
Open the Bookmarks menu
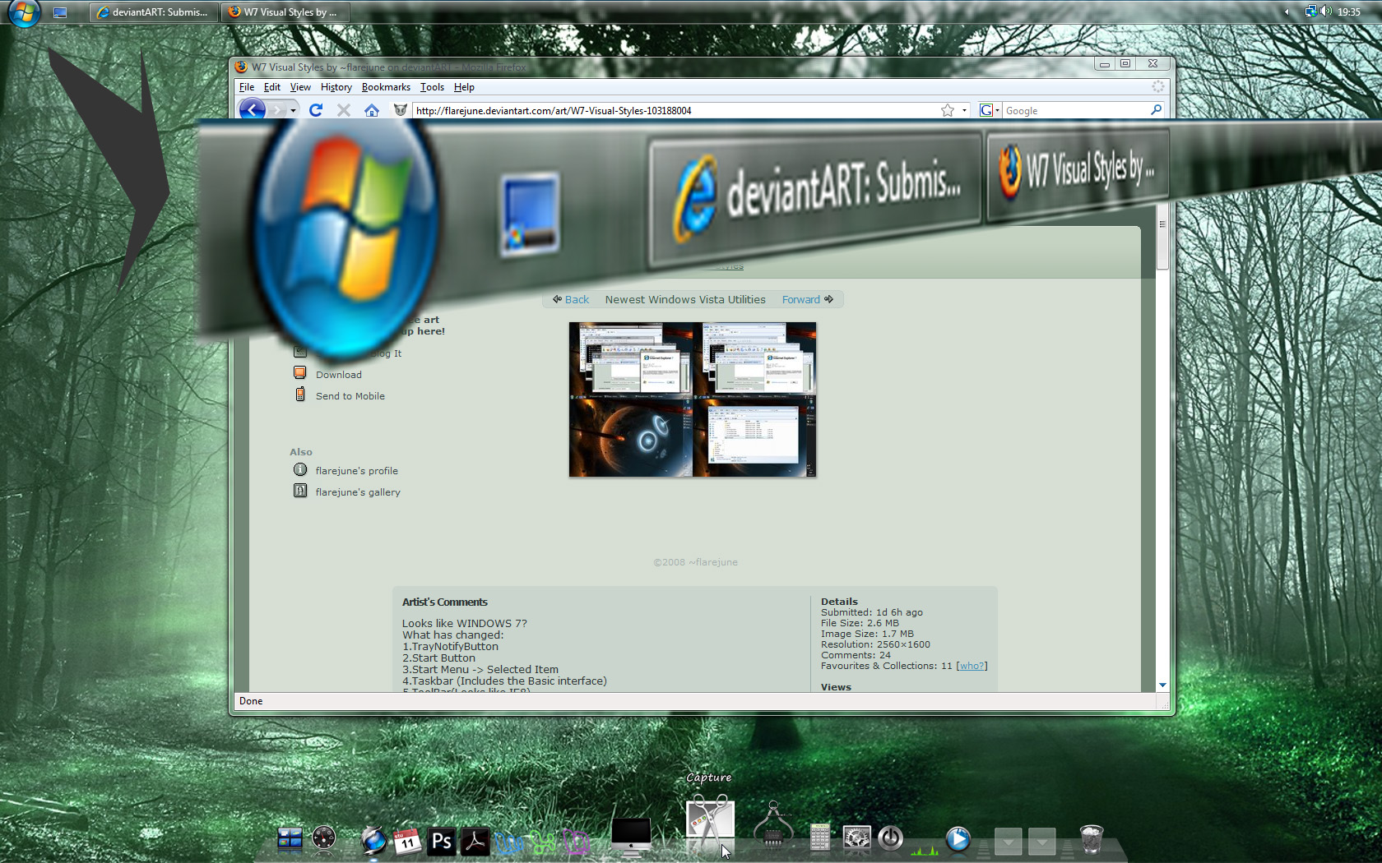click(x=386, y=87)
